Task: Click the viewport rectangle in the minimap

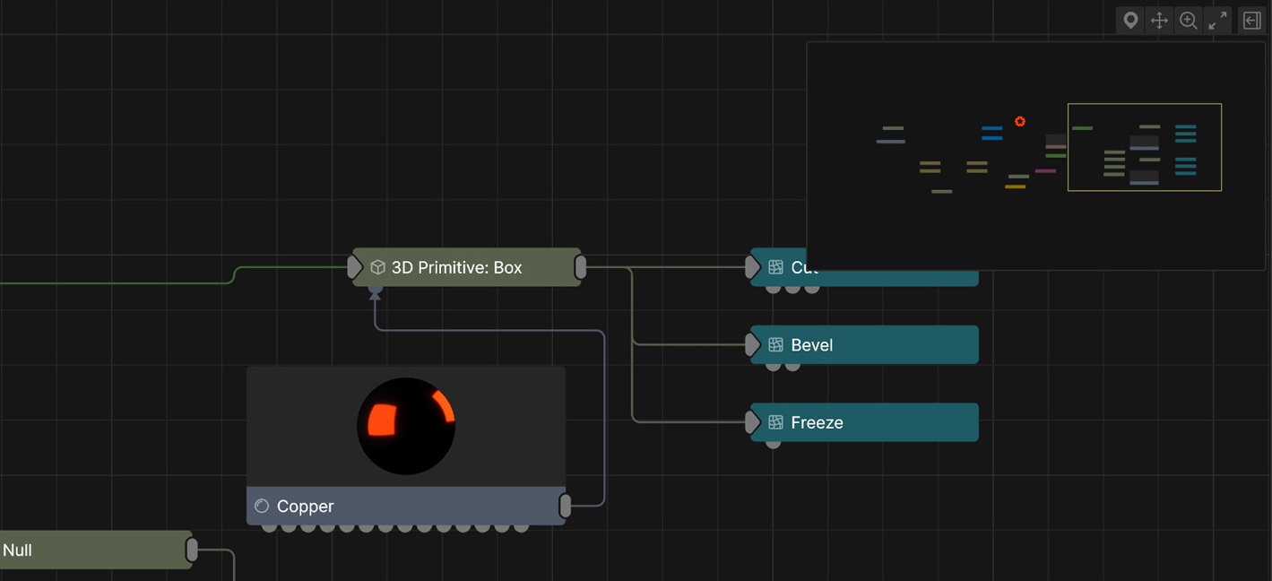Action: pyautogui.click(x=1145, y=147)
